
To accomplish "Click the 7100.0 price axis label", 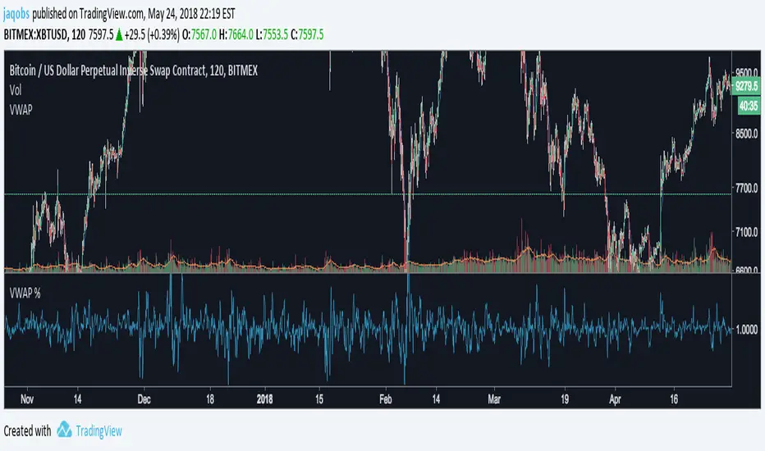I will click(747, 232).
